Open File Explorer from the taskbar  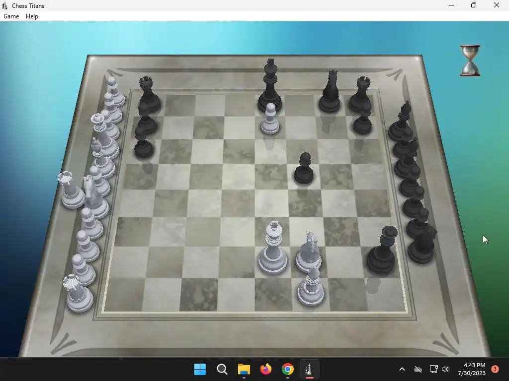[x=244, y=369]
